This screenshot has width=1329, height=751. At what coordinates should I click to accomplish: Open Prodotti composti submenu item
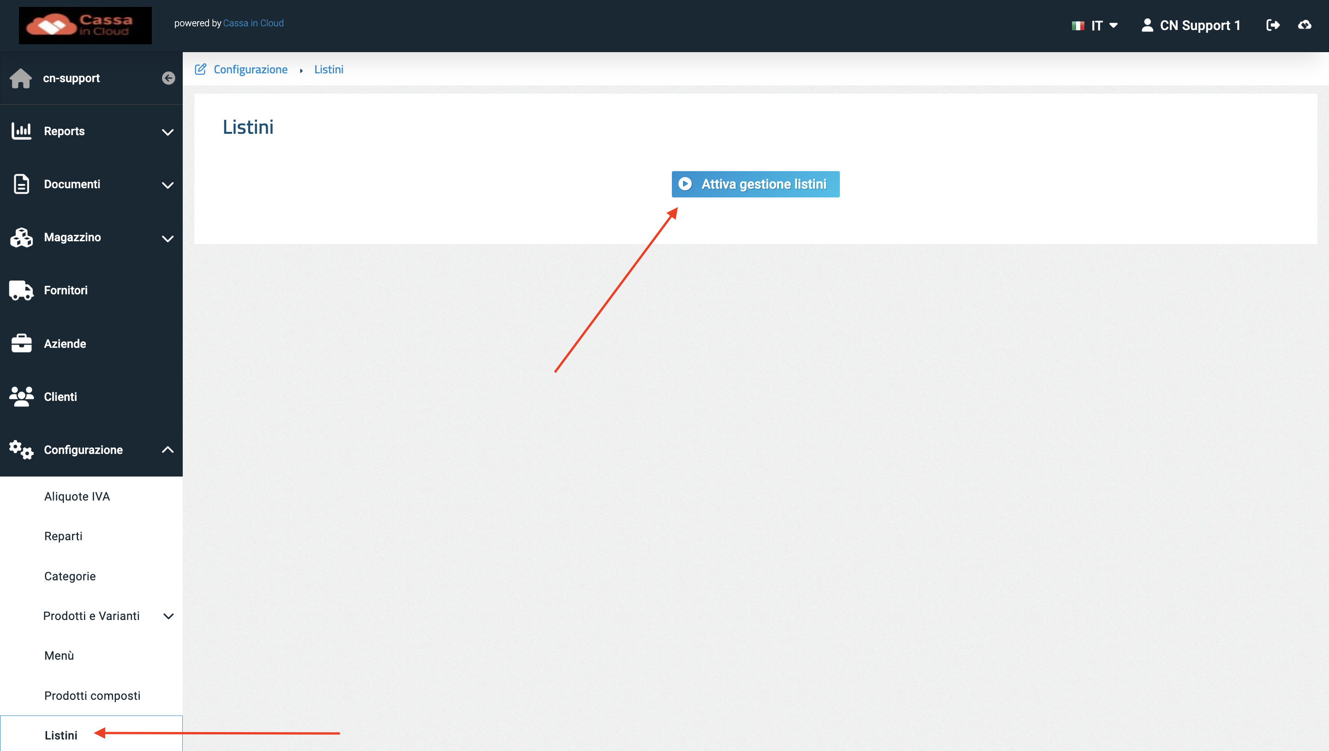[x=92, y=696]
